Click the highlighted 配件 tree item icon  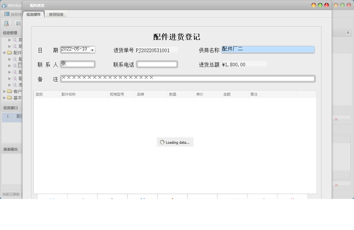click(x=15, y=65)
